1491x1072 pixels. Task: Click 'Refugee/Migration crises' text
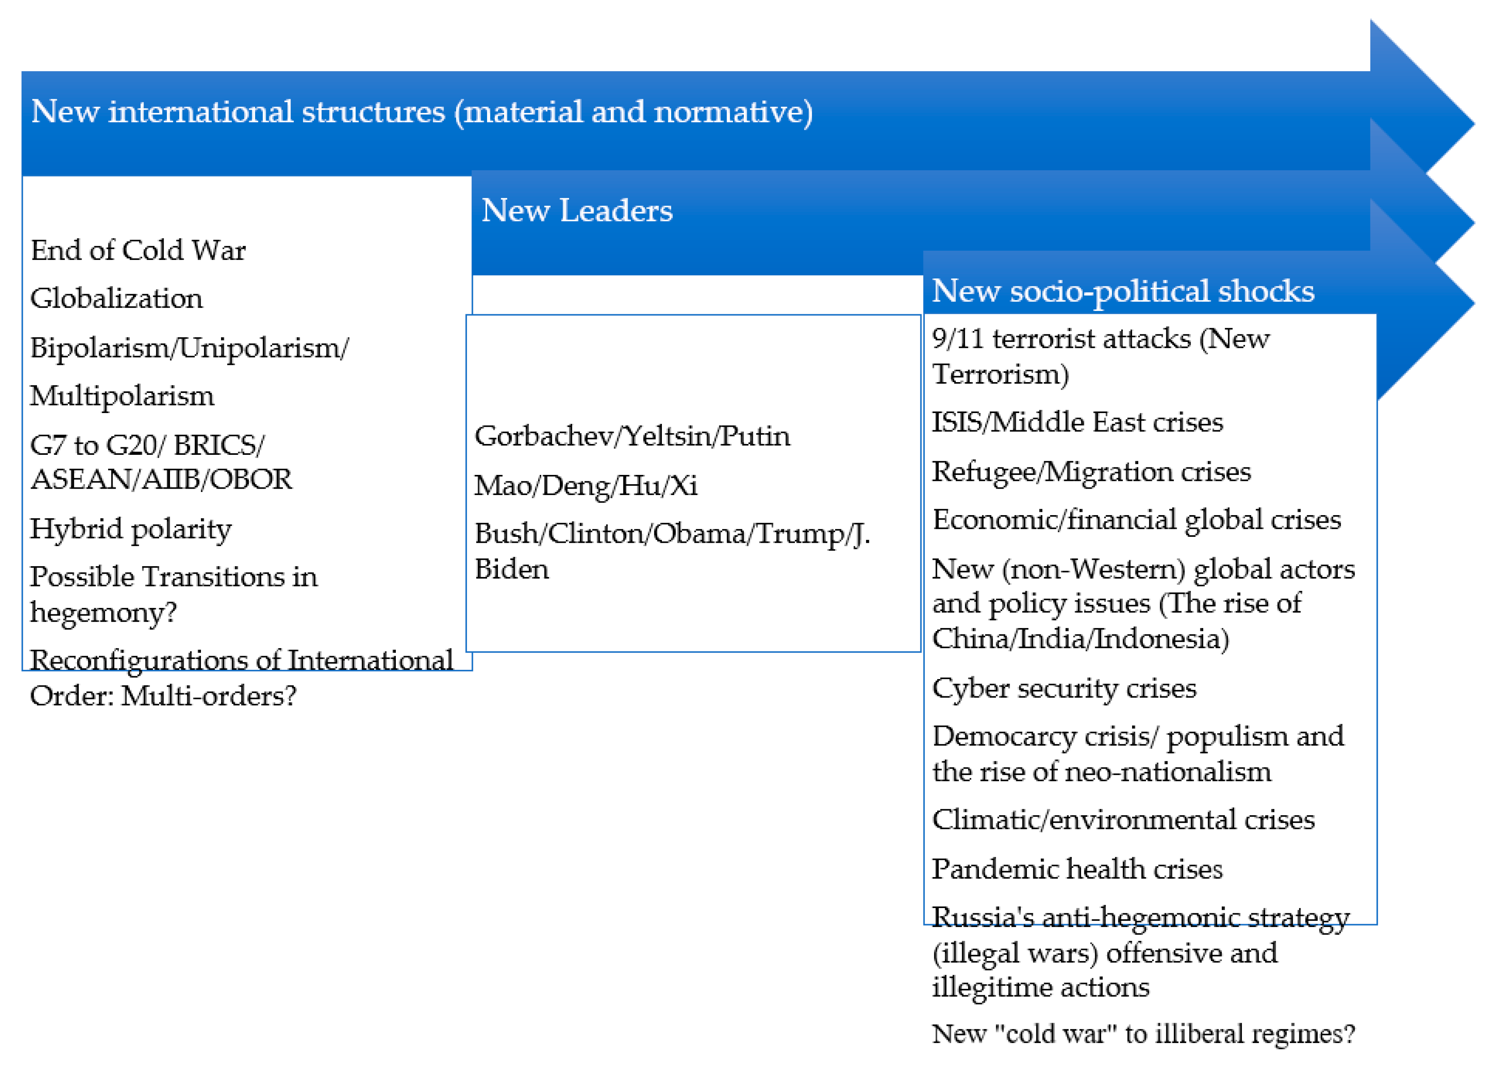1091,472
